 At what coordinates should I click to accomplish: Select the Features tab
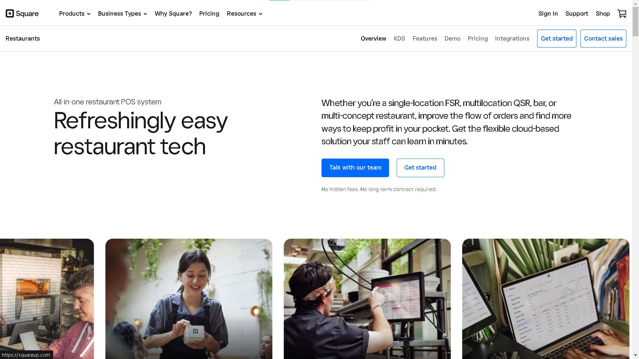(x=425, y=39)
